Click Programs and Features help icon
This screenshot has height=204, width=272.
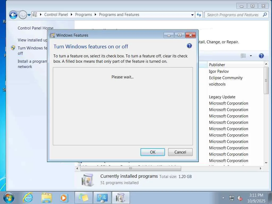261,56
